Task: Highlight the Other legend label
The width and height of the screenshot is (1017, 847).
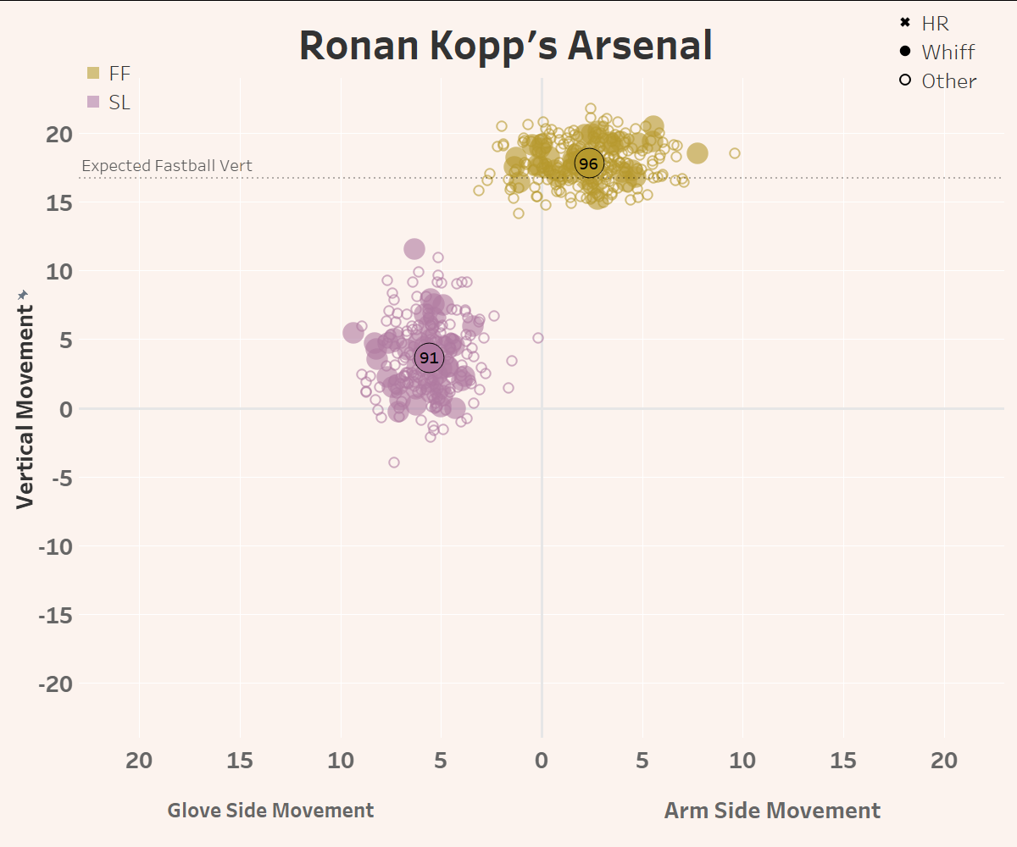Action: tap(949, 81)
